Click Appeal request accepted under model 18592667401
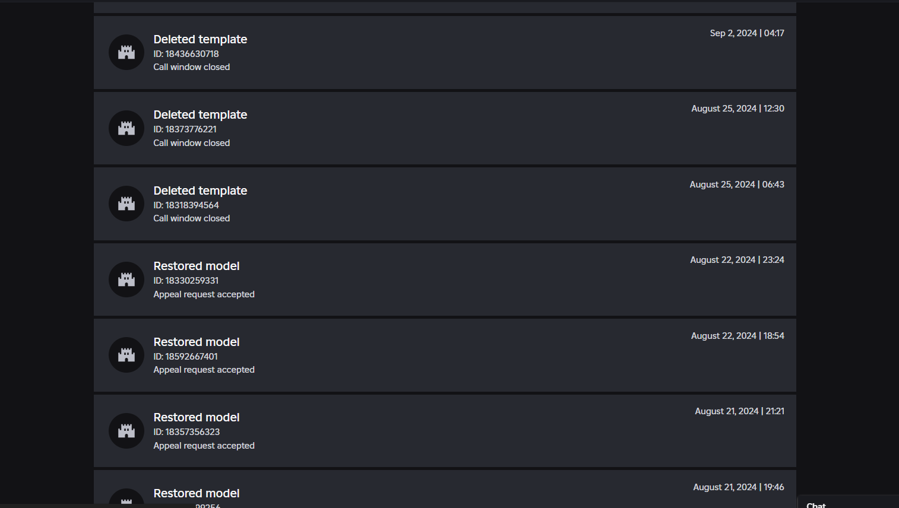The image size is (899, 508). (204, 369)
